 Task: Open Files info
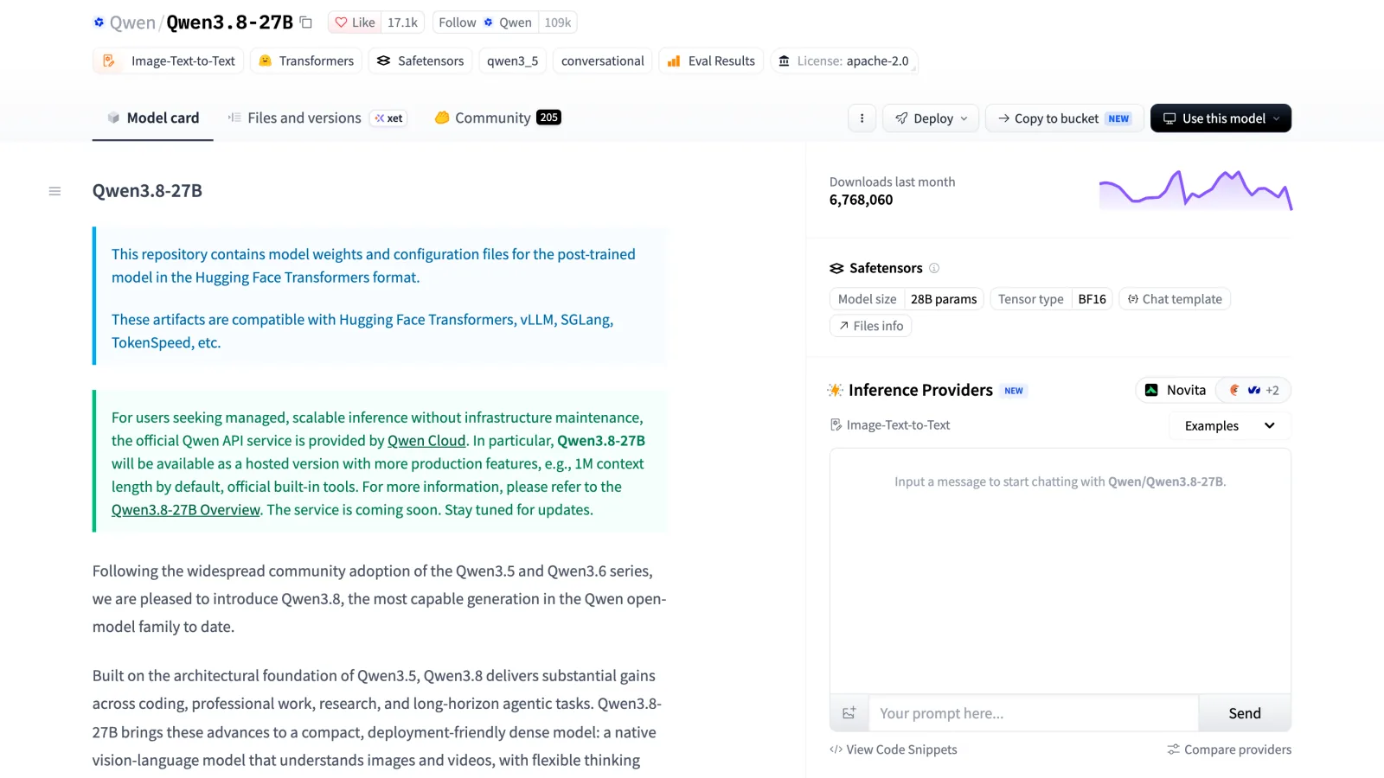[870, 326]
